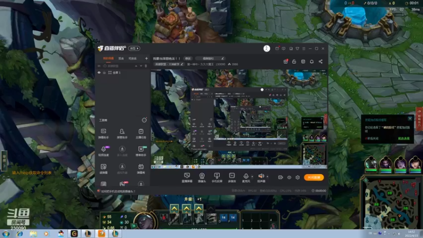The height and width of the screenshot is (238, 423).
Task: Open the phone-as-camera help link
Action: pyautogui.click(x=118, y=191)
